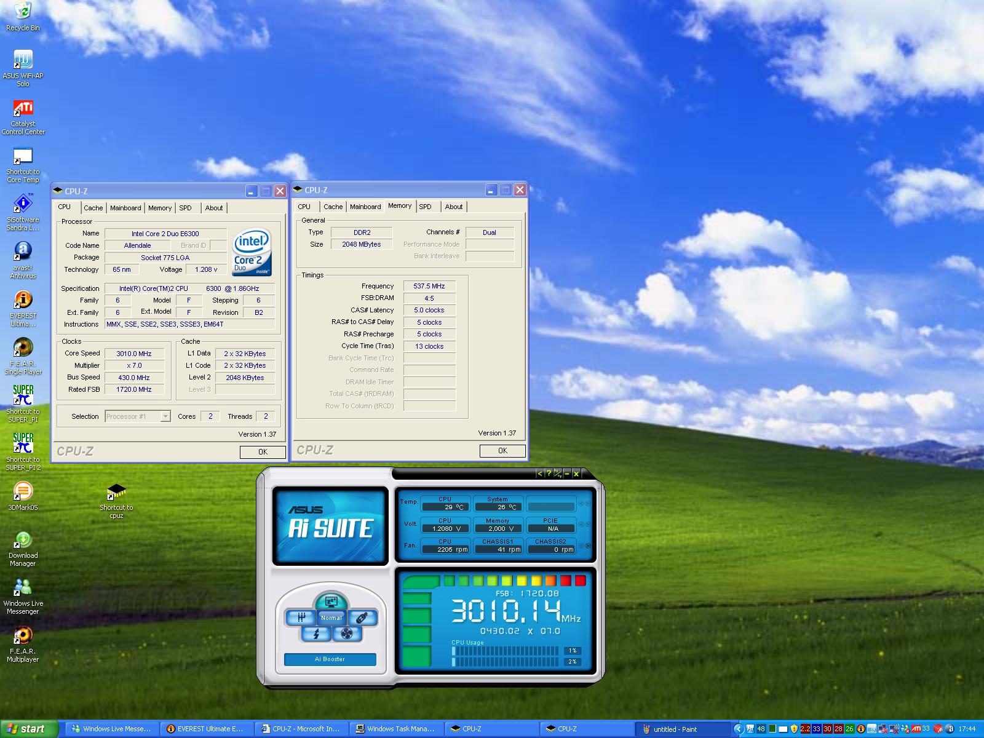Click AI Suite °C/°F unit toggle
The height and width of the screenshot is (738, 984).
point(558,473)
